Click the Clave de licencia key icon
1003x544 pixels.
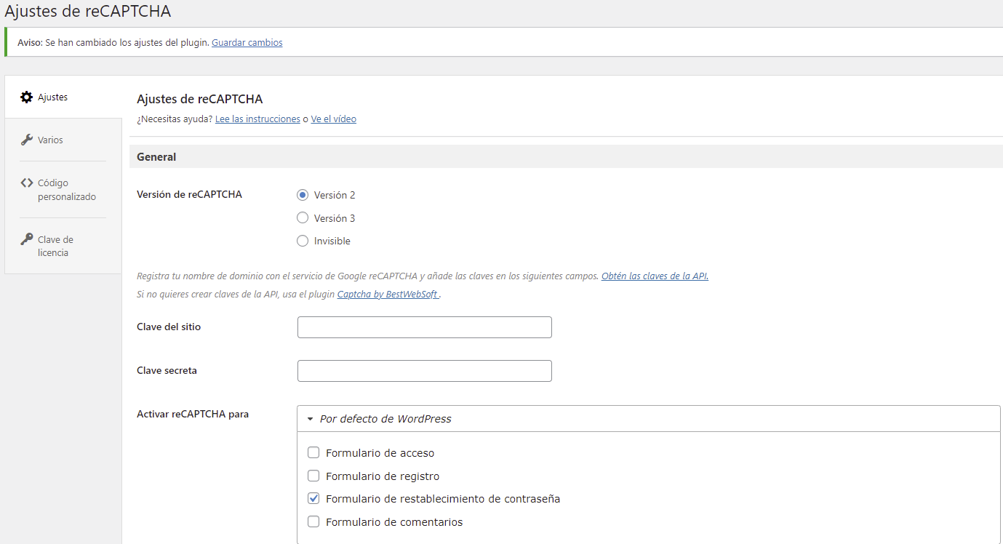(x=26, y=239)
